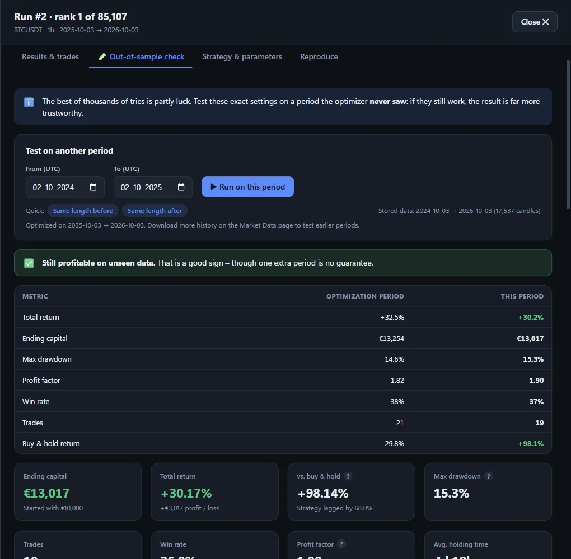Image resolution: width=571 pixels, height=559 pixels.
Task: Click the Avg. holding time card label
Action: (461, 544)
